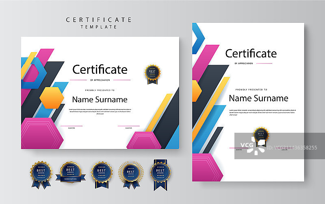Image resolution: width=325 pixels, height=204 pixels.
Task: Click the Best Award seal on landscape certificate
Action: (x=152, y=72)
